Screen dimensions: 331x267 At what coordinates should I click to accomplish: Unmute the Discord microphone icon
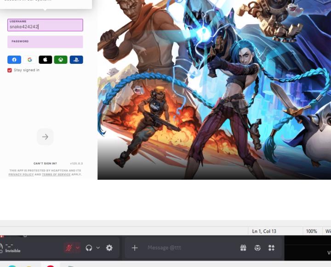point(69,248)
